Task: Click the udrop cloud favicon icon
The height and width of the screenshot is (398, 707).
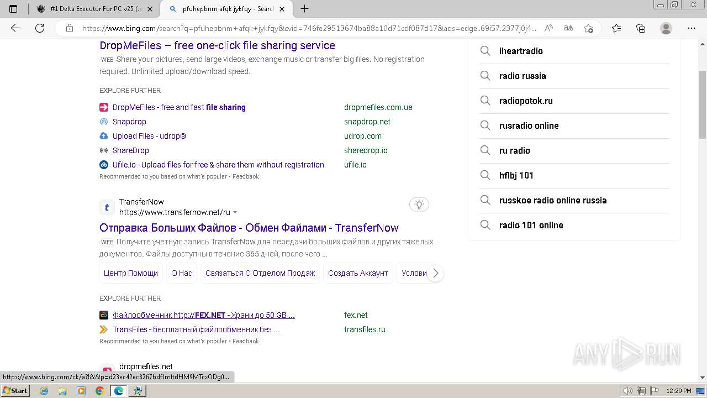Action: (104, 136)
